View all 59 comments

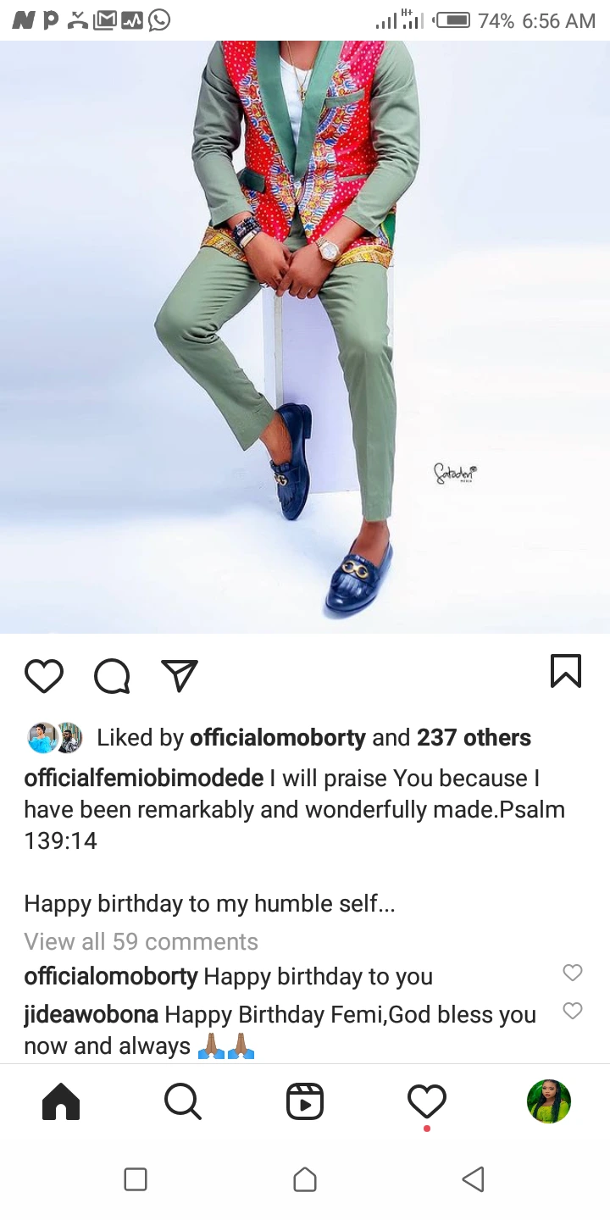(x=141, y=941)
